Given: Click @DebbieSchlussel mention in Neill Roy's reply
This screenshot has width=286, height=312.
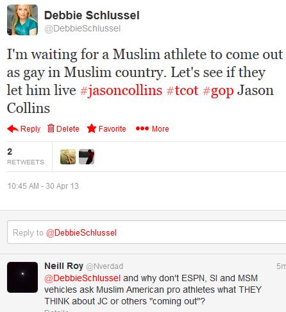Looking at the screenshot, I should [x=83, y=278].
